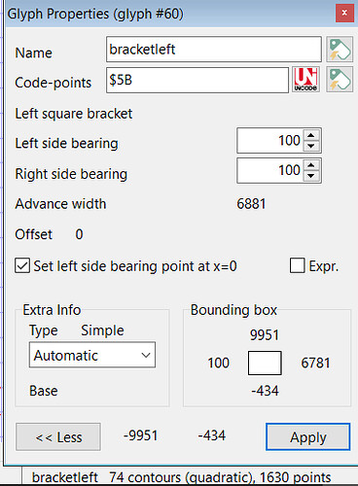Click the Code-points field showing $5B
The image size is (358, 486).
197,80
